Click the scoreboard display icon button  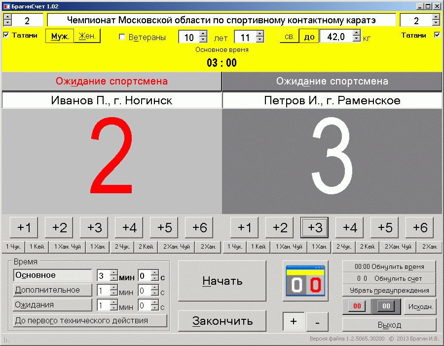click(305, 281)
